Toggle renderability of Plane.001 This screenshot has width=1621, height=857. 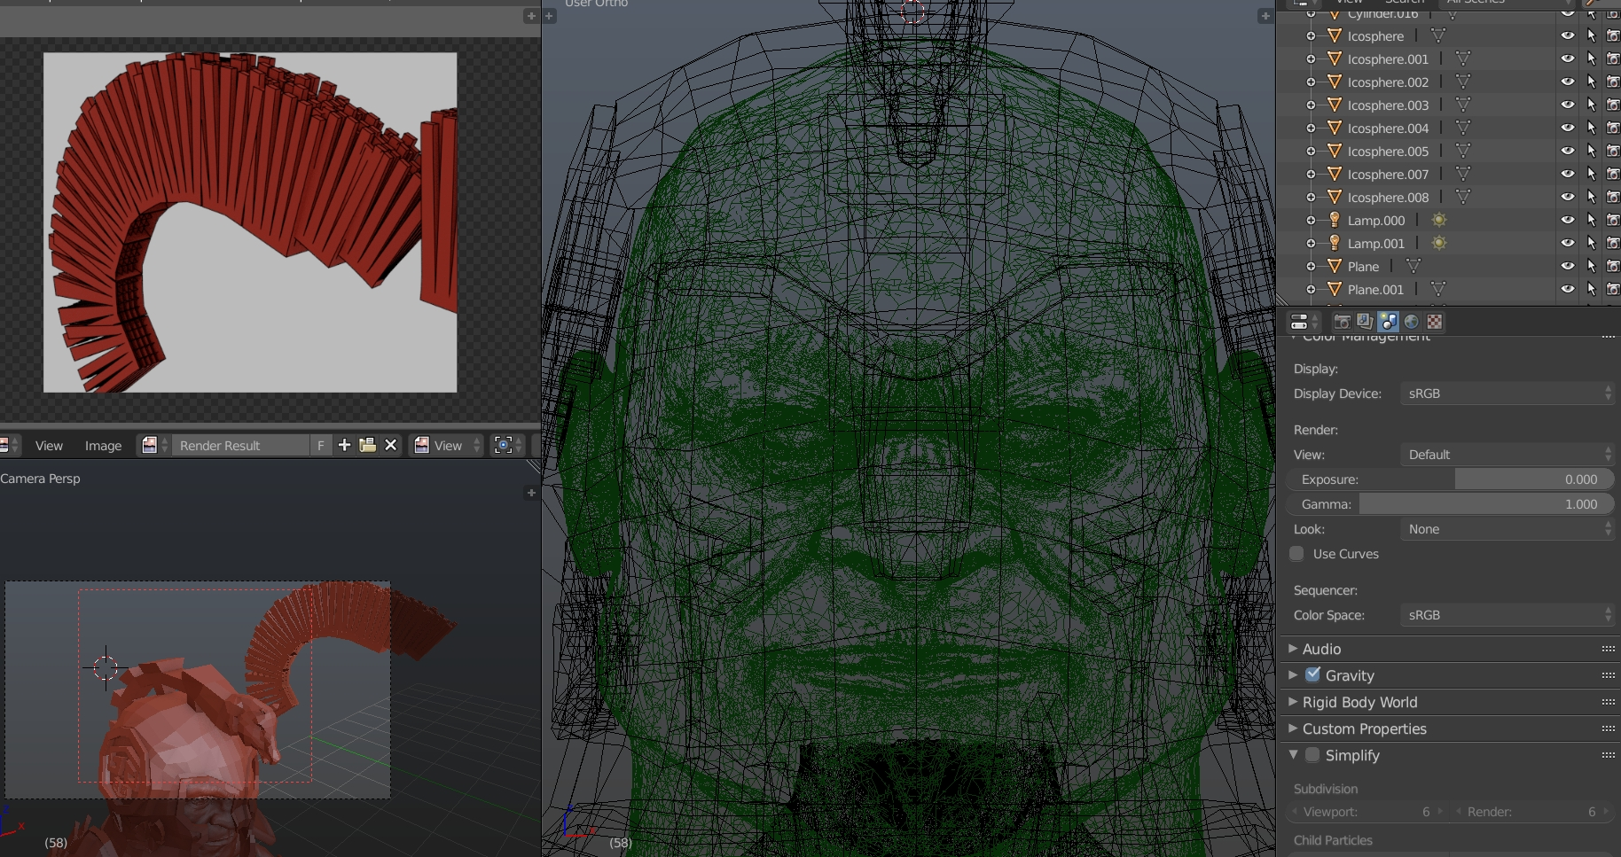pyautogui.click(x=1613, y=289)
